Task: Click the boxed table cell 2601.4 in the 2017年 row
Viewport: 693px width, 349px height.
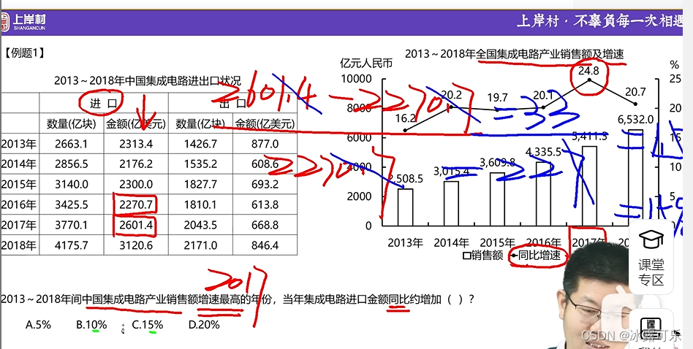Action: [136, 225]
